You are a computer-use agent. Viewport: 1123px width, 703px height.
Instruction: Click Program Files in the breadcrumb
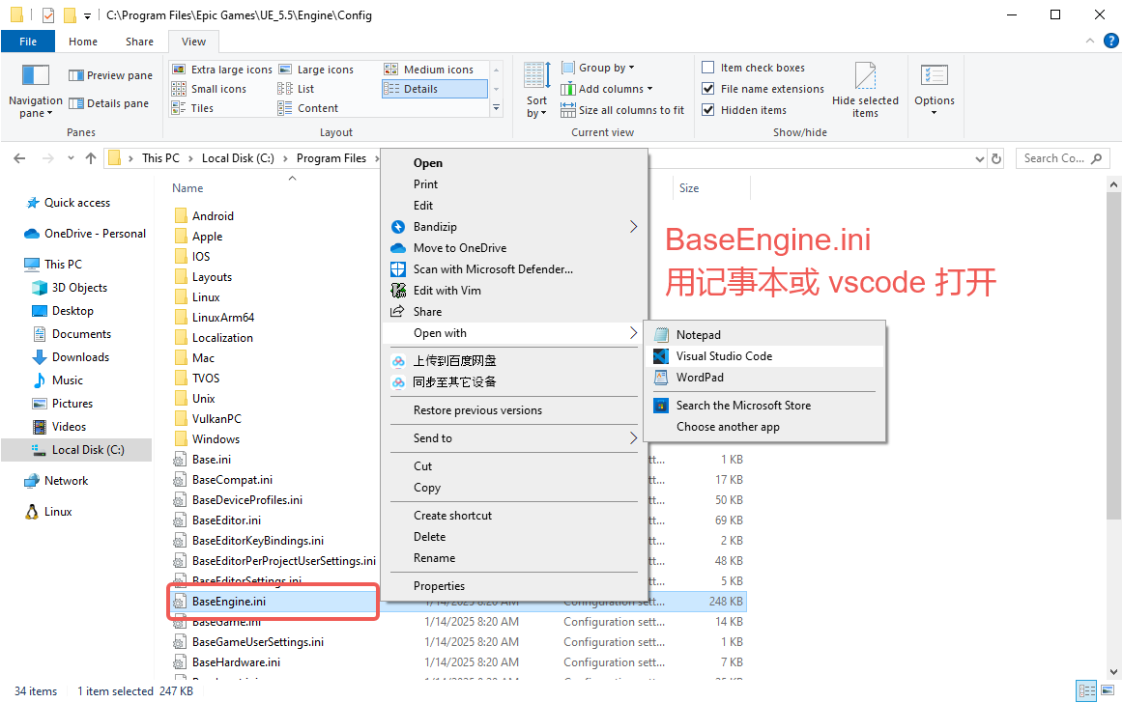[x=331, y=158]
